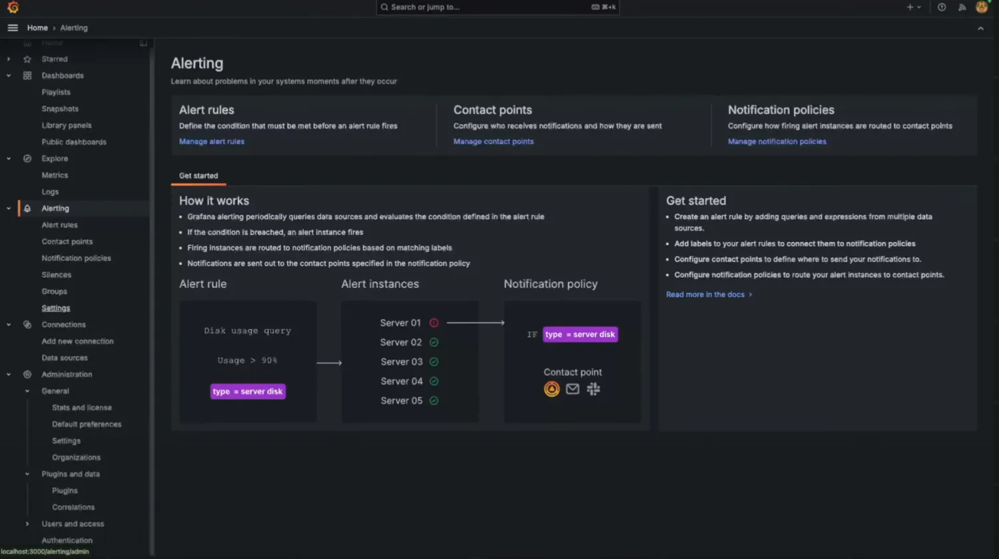This screenshot has width=999, height=559.
Task: Open the hamburger navigation menu
Action: (x=13, y=28)
